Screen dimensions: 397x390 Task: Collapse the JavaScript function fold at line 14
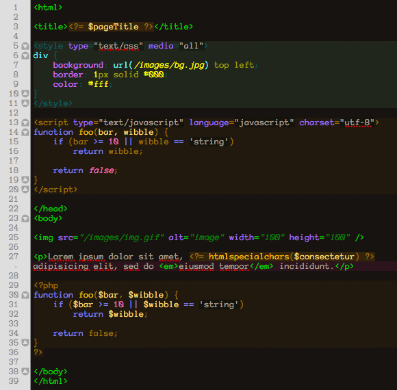pos(25,132)
